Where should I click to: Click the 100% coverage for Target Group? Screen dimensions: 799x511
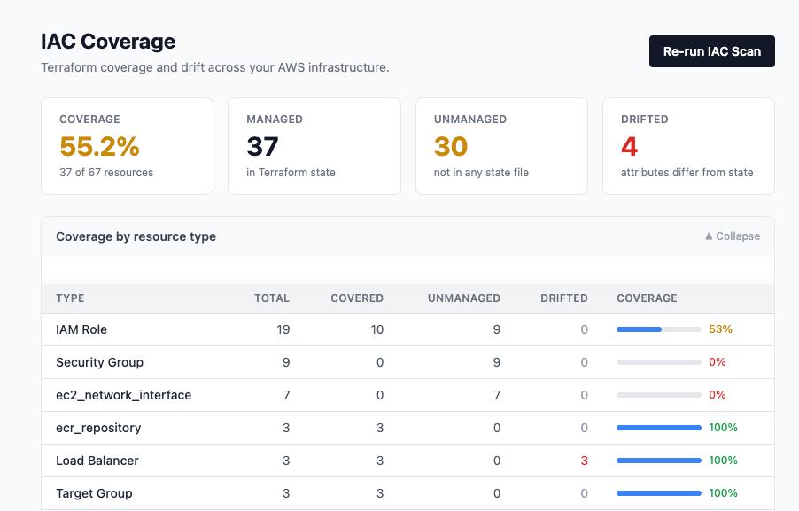[723, 493]
